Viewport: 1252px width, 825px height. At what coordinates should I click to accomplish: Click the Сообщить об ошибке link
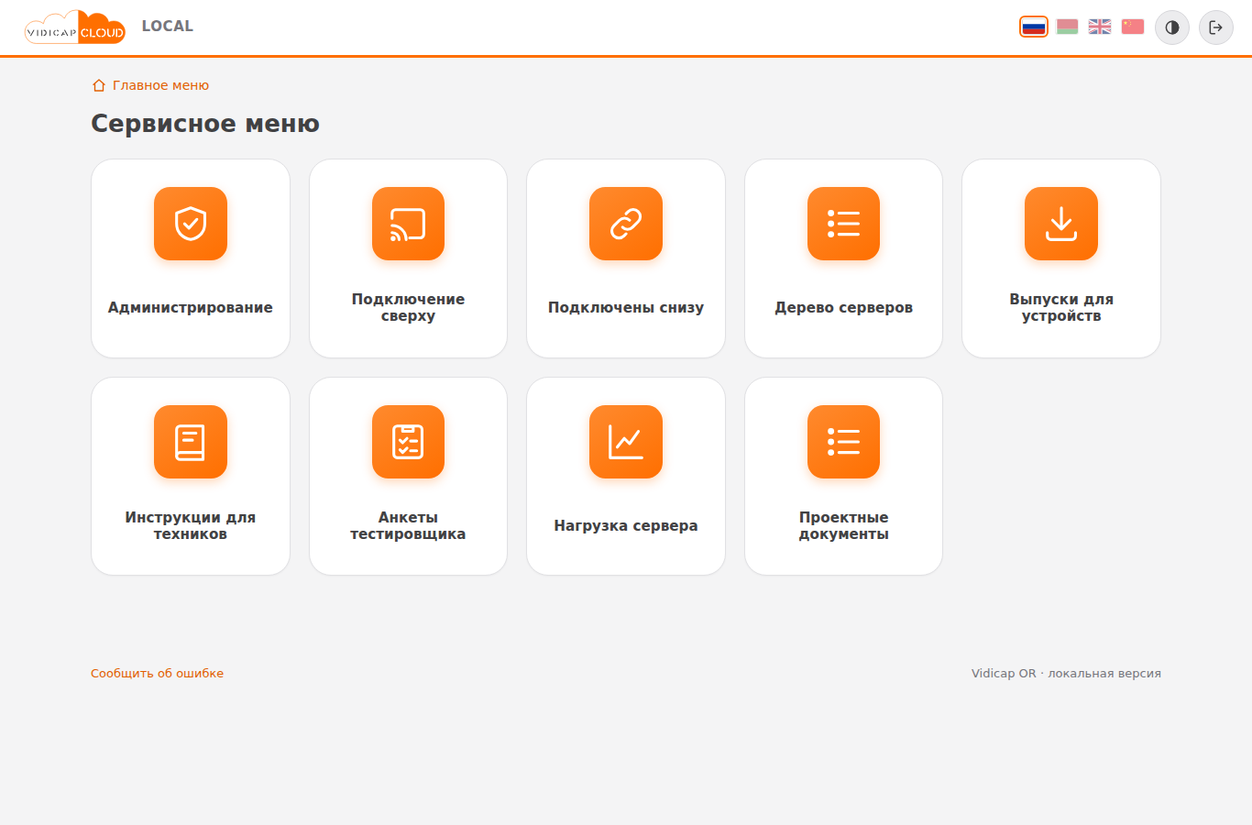click(157, 673)
